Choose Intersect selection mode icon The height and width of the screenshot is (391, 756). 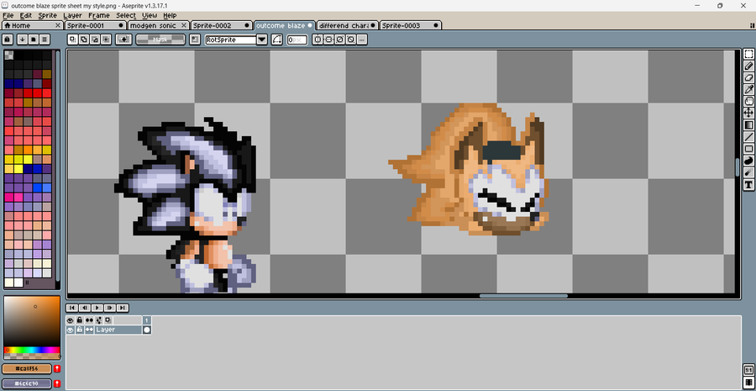coord(106,40)
